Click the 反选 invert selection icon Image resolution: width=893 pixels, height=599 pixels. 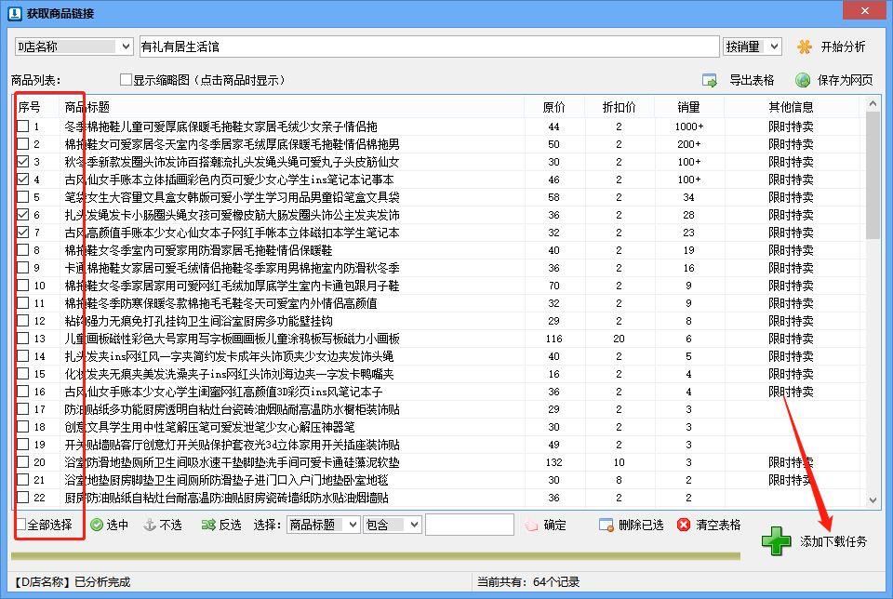(x=208, y=525)
